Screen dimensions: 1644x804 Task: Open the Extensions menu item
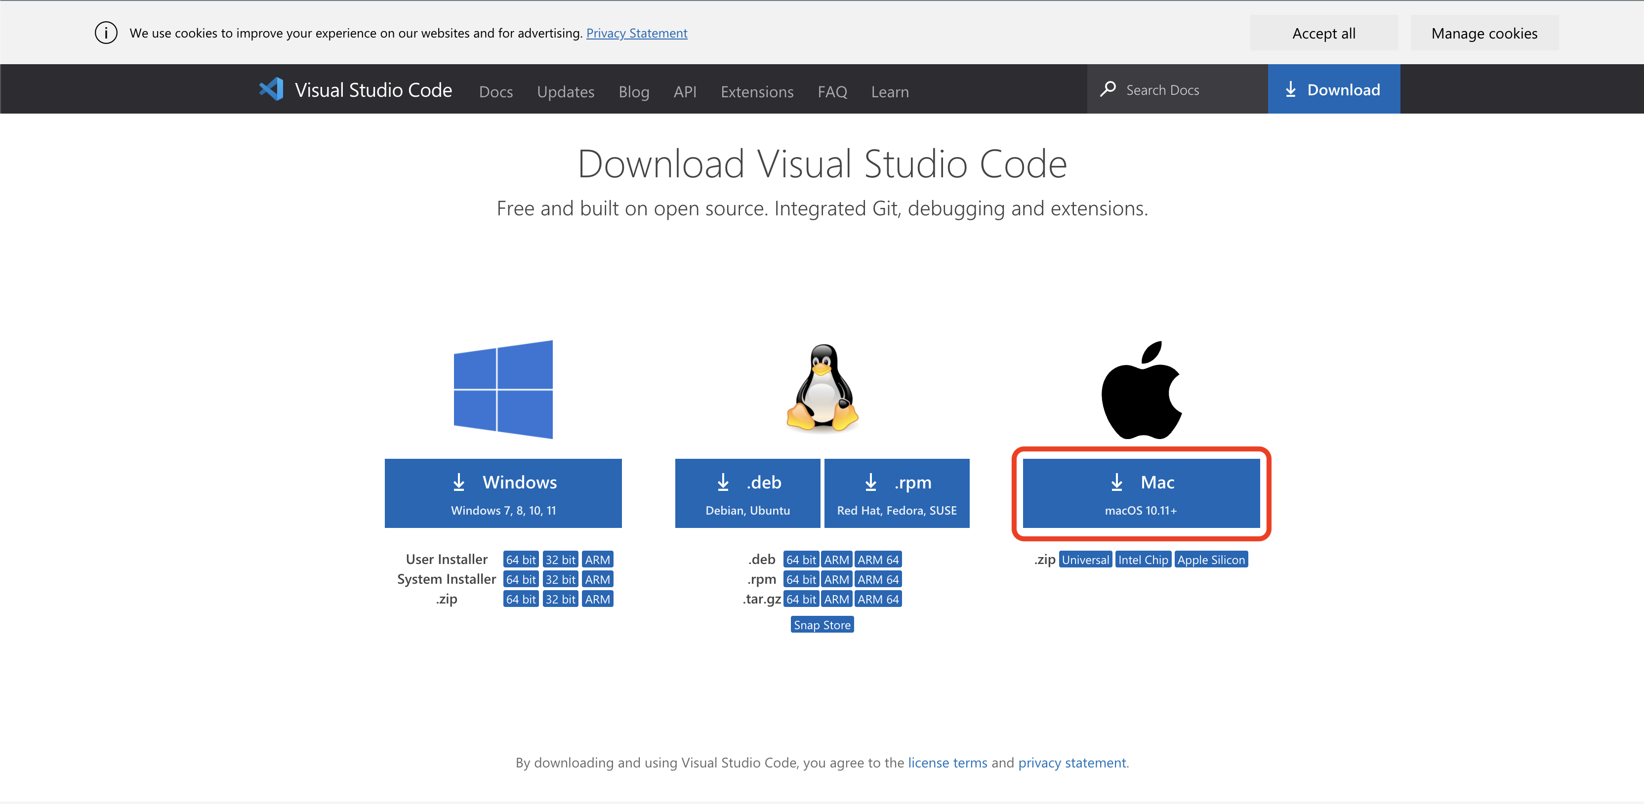pos(757,92)
